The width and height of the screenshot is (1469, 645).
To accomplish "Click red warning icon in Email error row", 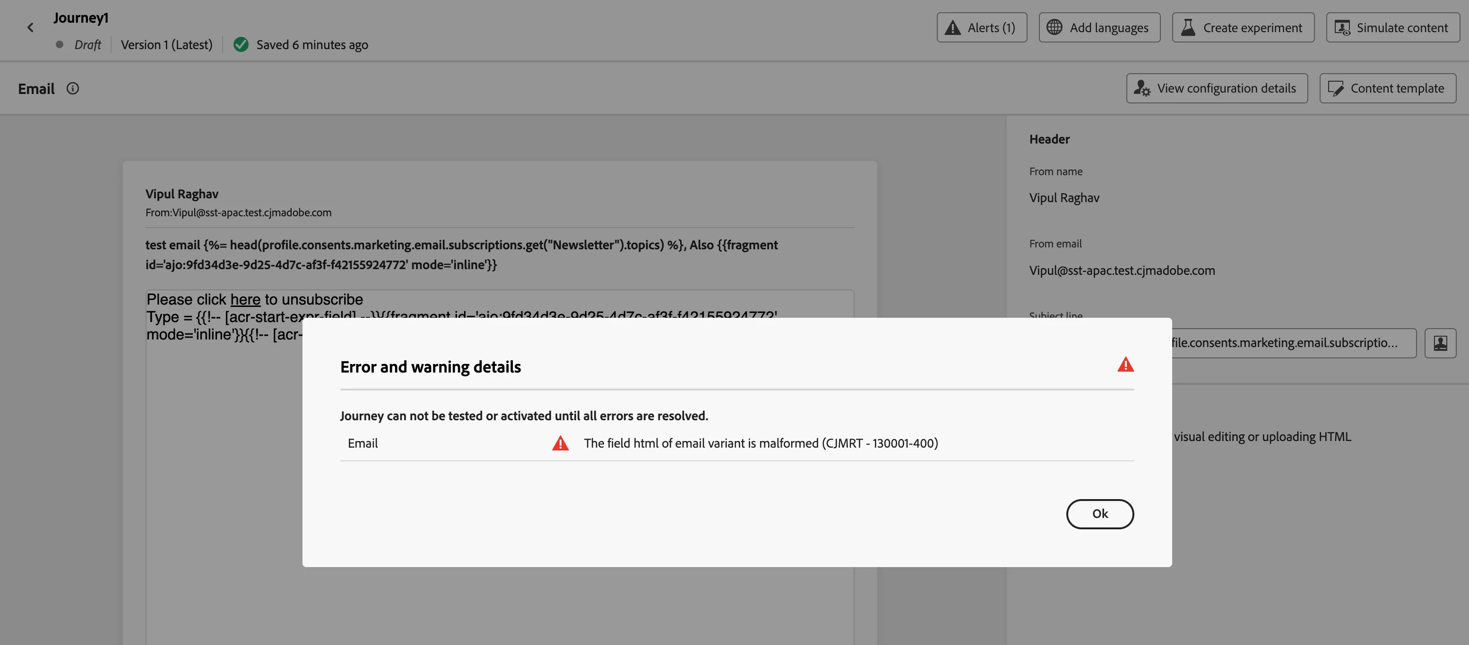I will coord(560,443).
